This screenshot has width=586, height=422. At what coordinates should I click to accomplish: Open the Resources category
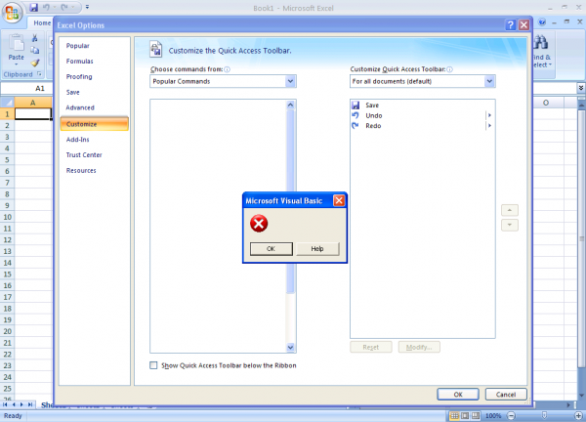tap(81, 170)
